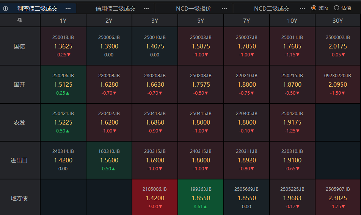Open bond 160310.IB cell

(x=109, y=160)
